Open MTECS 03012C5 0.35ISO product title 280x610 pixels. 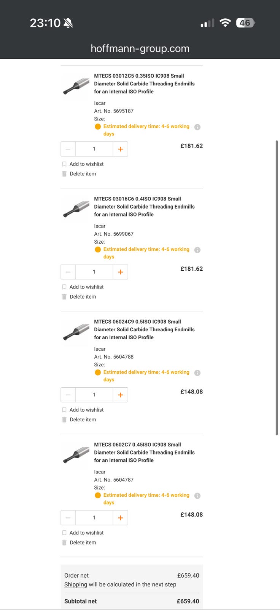[x=144, y=83]
